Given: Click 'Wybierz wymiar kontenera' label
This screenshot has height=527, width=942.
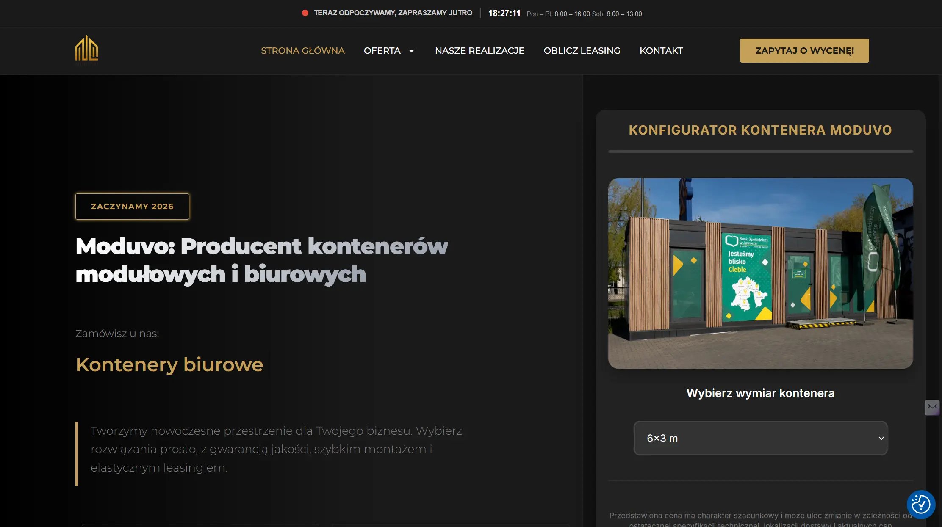Looking at the screenshot, I should 760,393.
